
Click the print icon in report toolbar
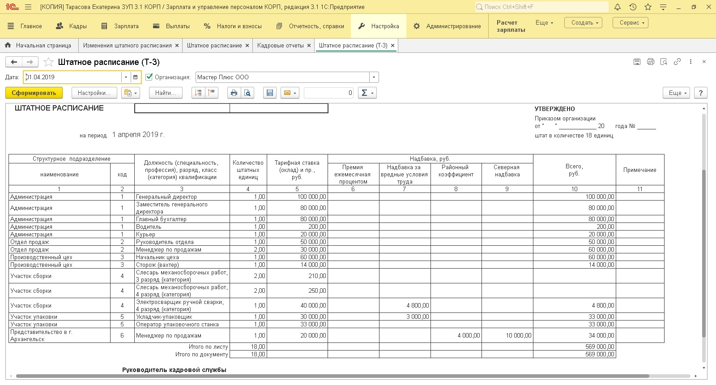pyautogui.click(x=233, y=93)
